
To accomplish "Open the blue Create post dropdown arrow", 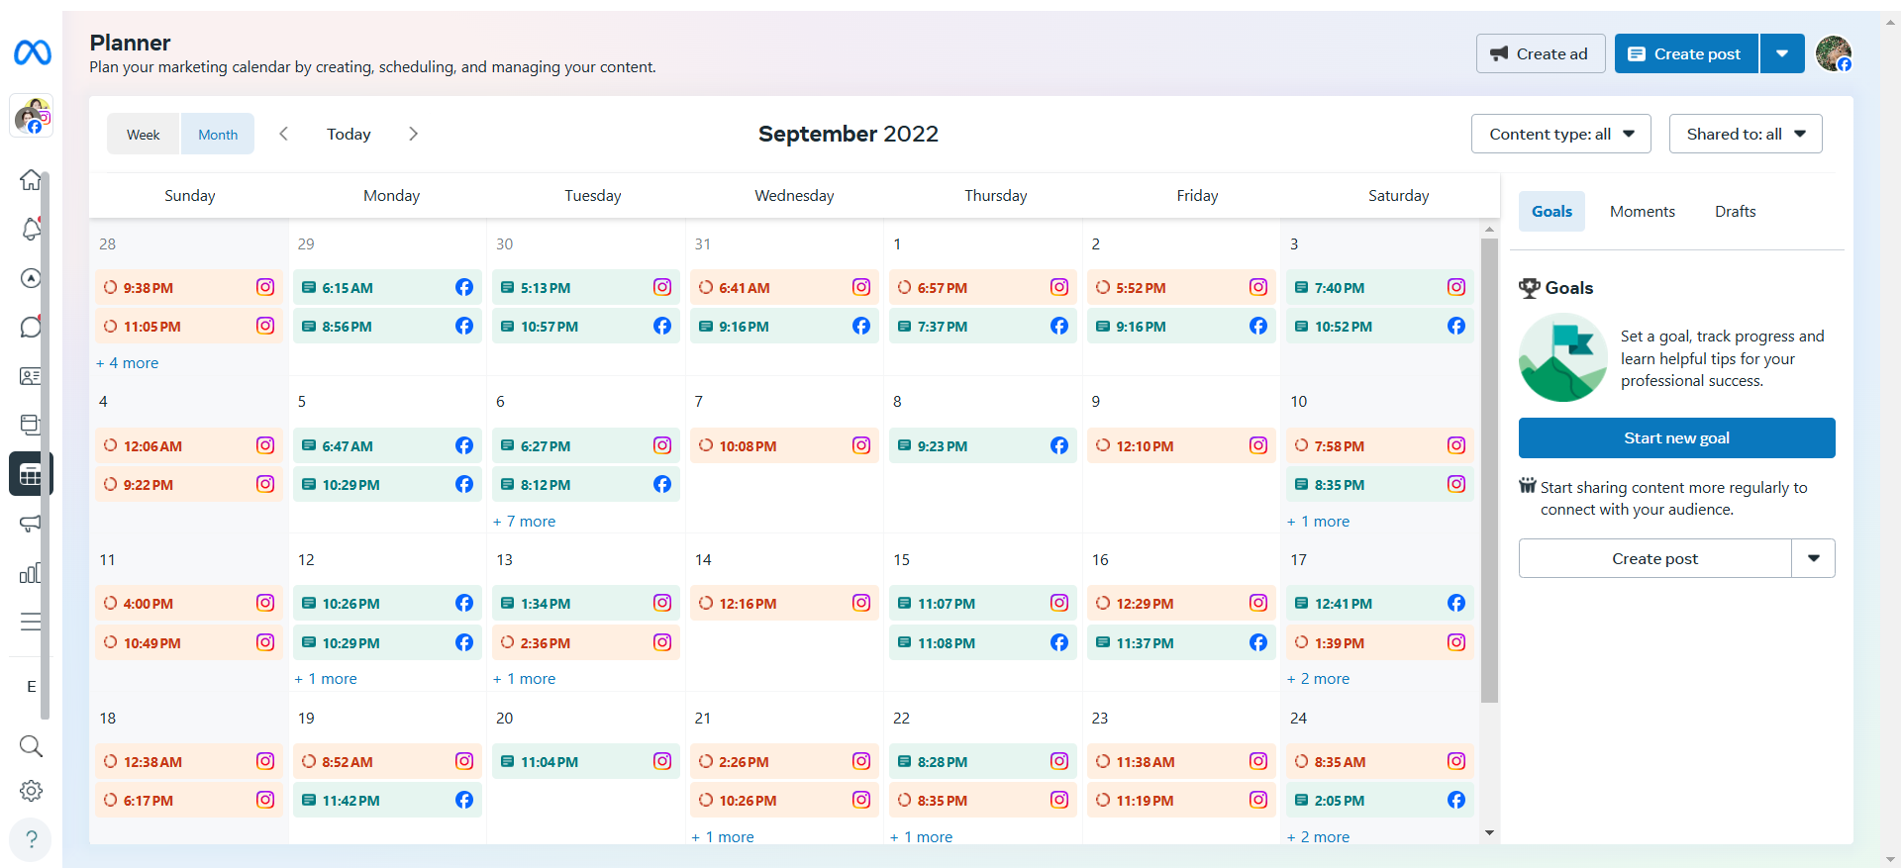I will pos(1782,53).
